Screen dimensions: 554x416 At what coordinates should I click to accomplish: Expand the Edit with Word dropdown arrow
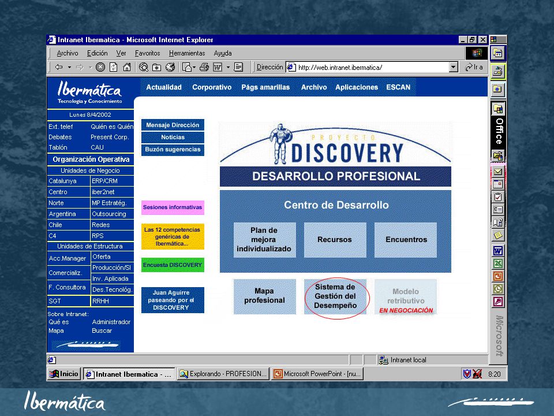tap(228, 67)
